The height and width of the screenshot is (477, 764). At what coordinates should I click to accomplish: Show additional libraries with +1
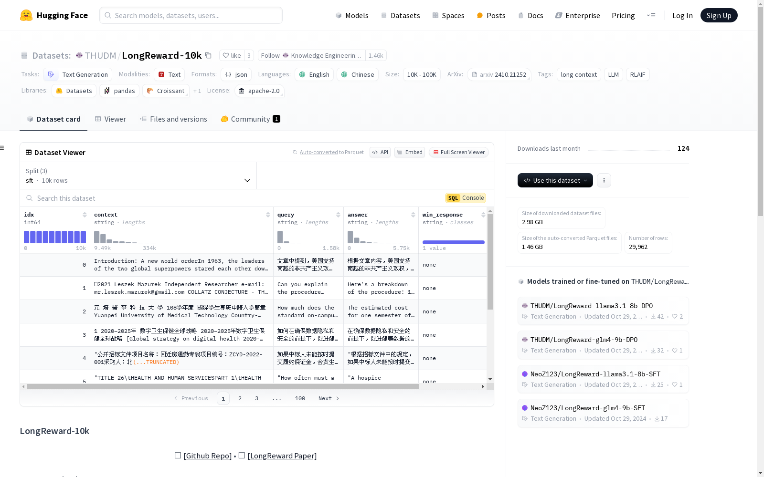197,91
